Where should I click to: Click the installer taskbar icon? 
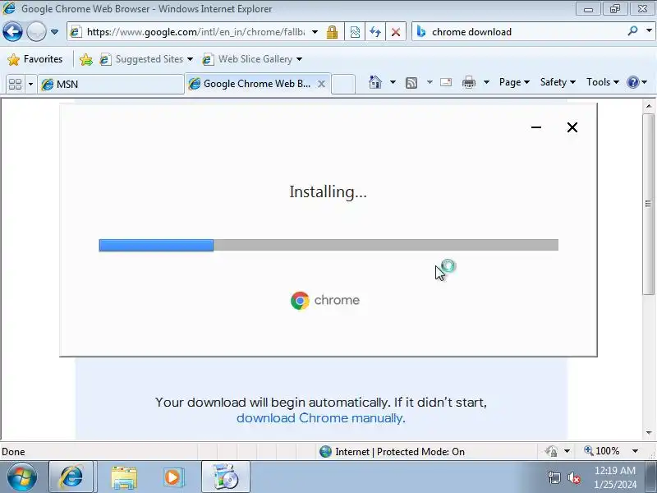[225, 477]
